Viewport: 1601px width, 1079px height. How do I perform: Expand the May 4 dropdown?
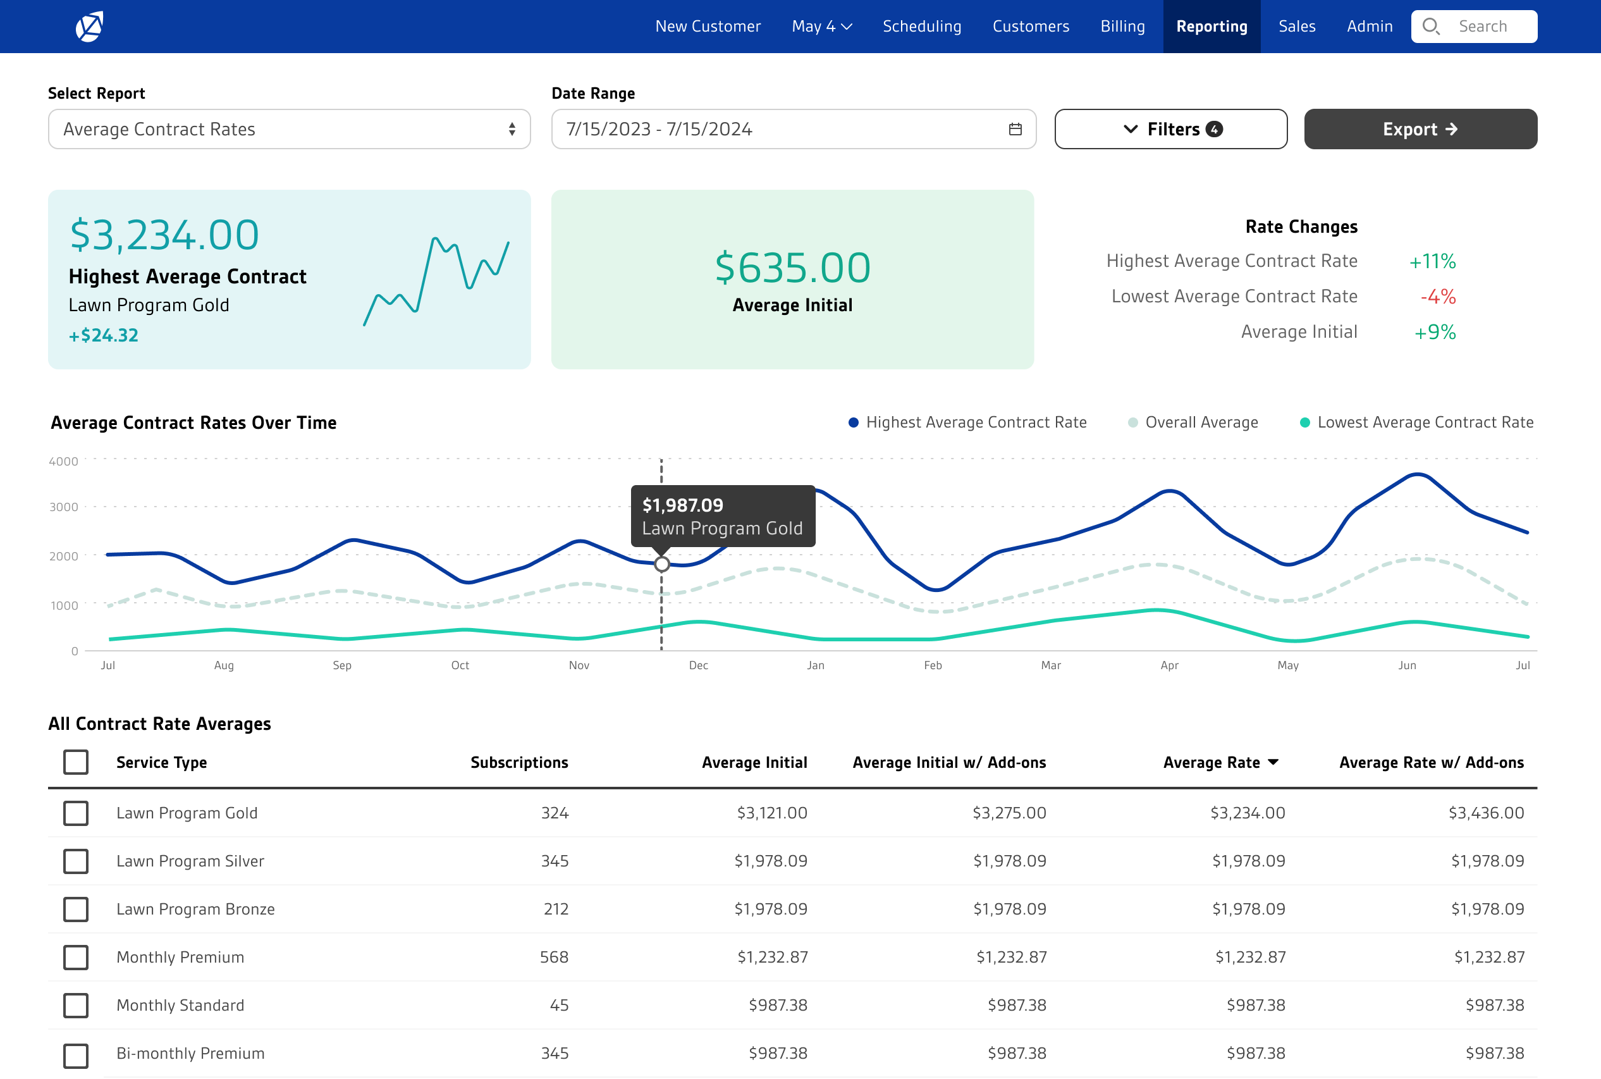(821, 26)
